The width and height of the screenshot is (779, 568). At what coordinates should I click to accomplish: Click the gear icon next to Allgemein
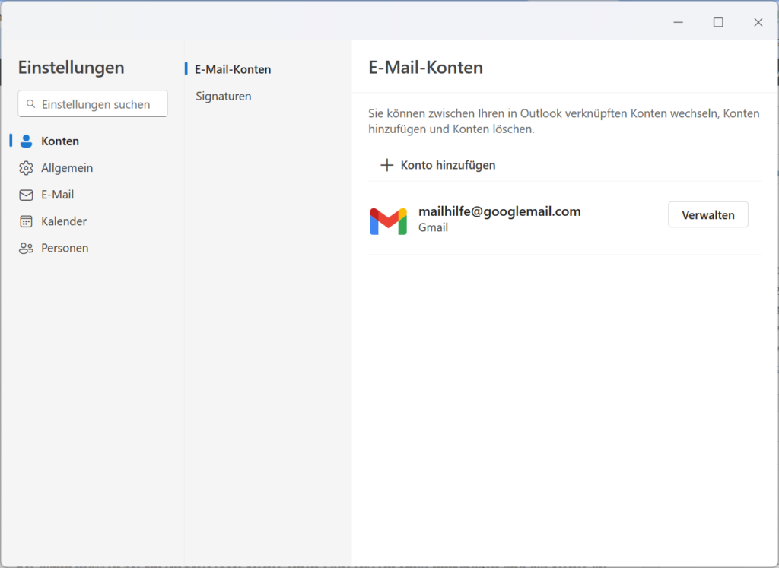(x=25, y=167)
